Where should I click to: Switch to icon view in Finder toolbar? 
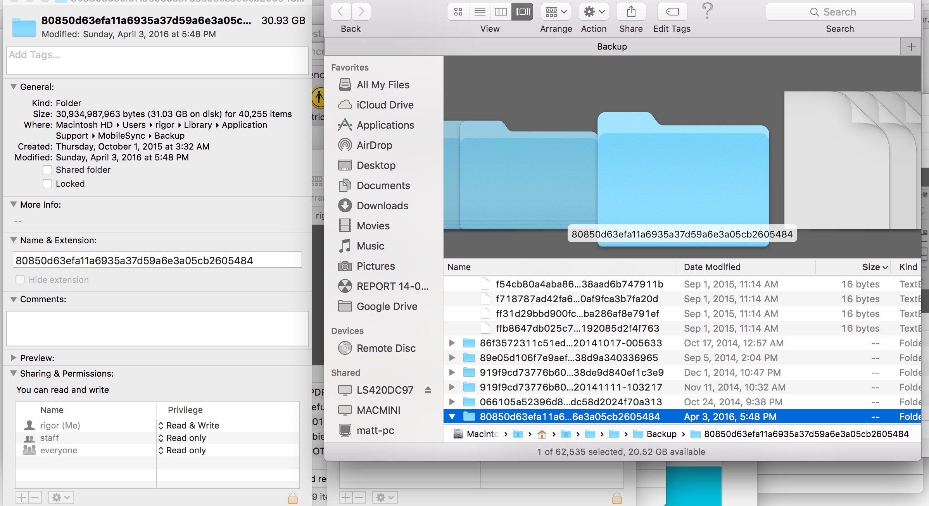pyautogui.click(x=458, y=12)
